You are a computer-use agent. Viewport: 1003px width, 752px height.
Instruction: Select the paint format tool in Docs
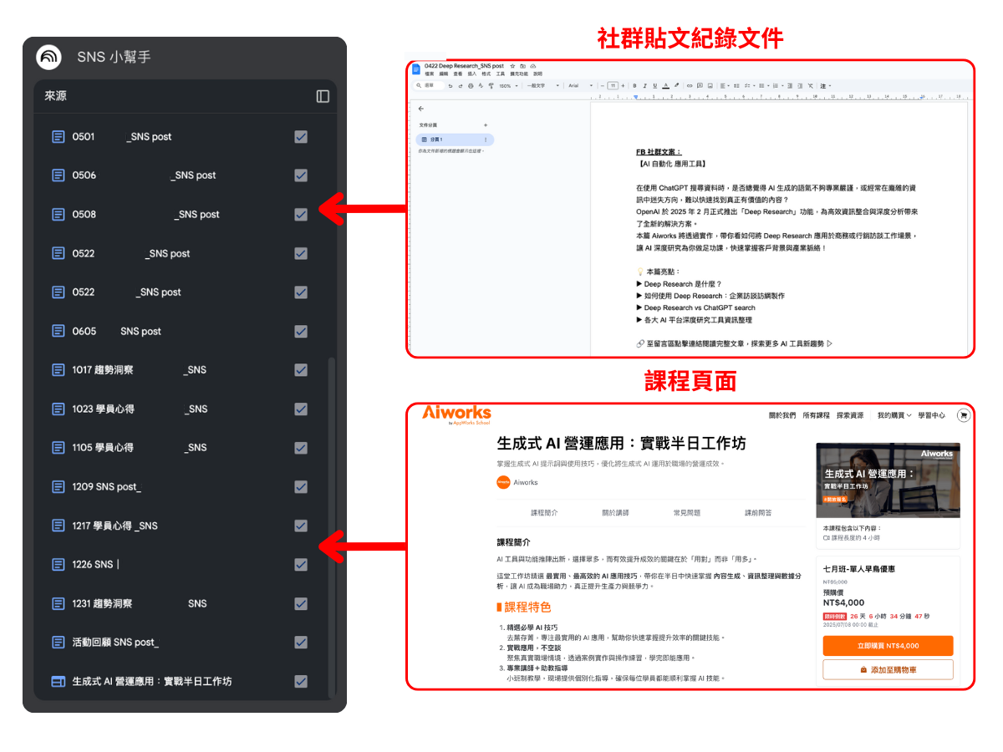pos(491,85)
